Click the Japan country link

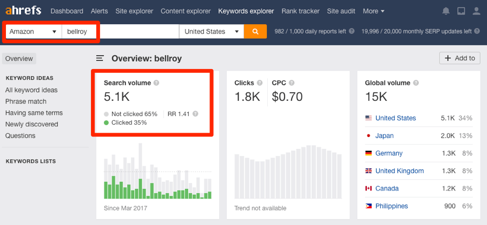click(x=385, y=135)
